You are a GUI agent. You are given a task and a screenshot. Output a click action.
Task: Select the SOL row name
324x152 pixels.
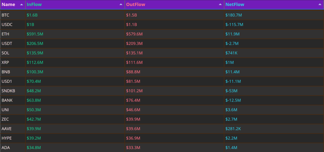pyautogui.click(x=5, y=53)
